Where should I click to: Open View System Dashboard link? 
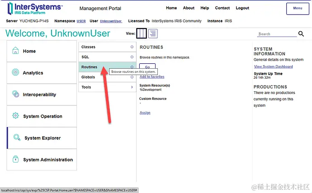click(x=274, y=66)
